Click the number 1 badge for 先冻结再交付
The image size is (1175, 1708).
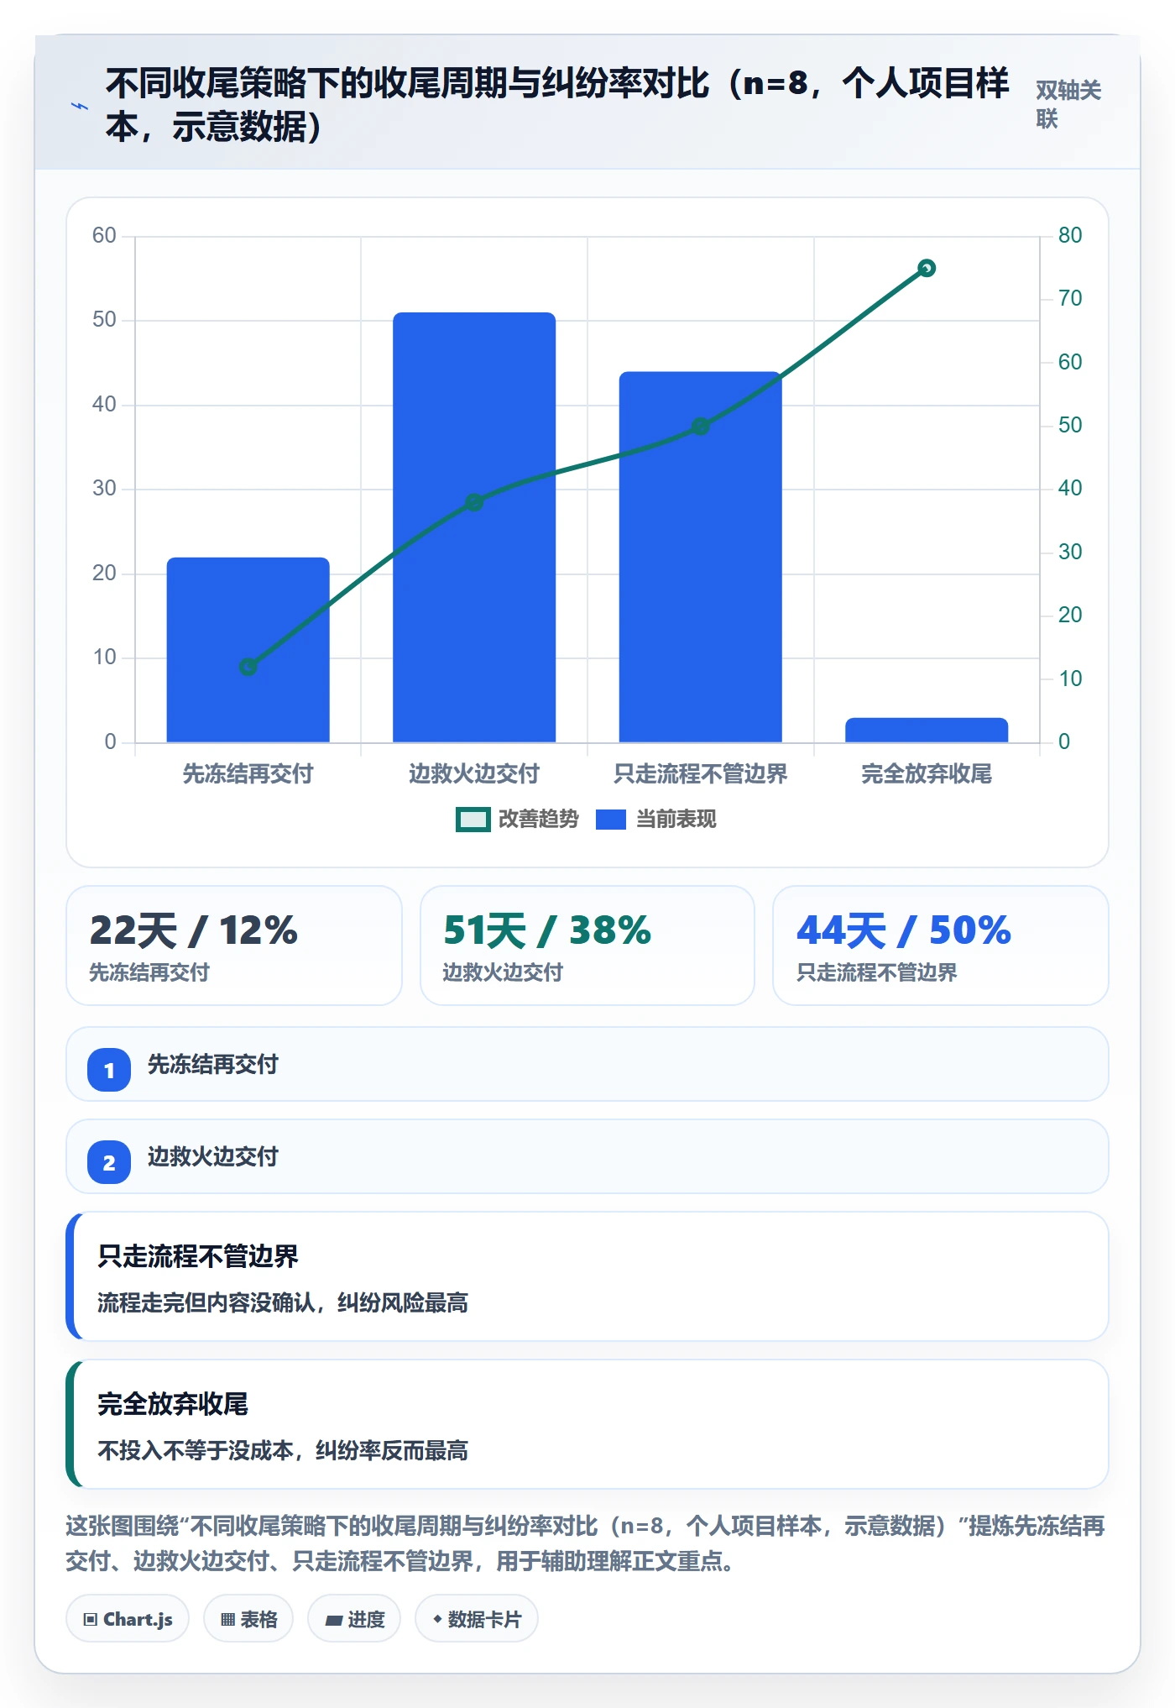pos(109,1070)
